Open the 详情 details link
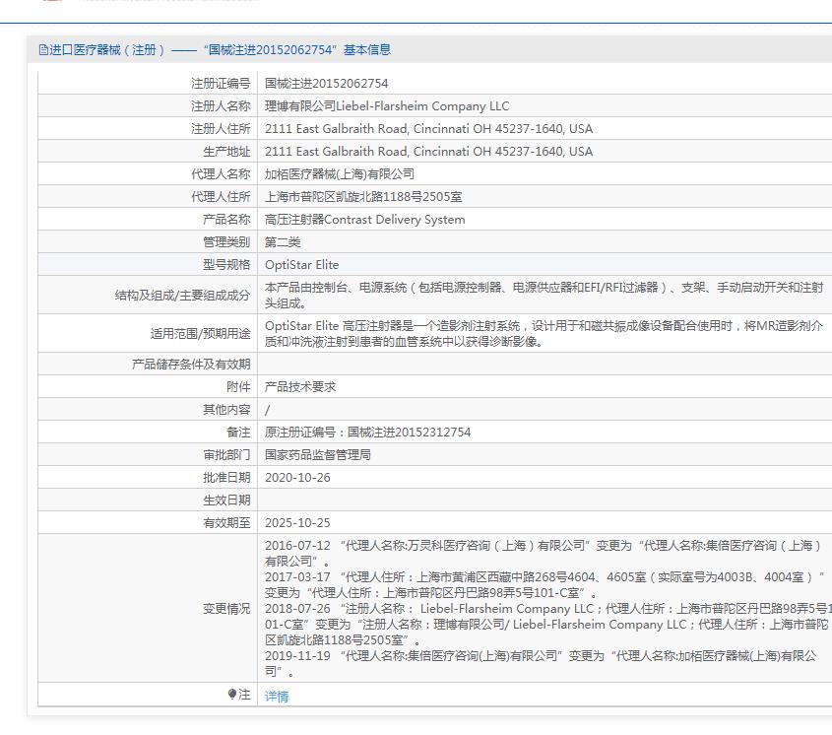 (277, 696)
